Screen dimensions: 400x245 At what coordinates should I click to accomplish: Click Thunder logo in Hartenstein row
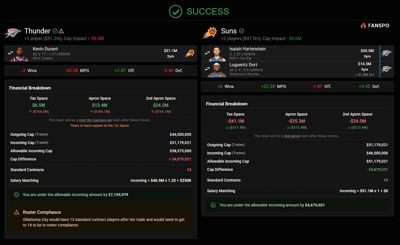(x=386, y=53)
